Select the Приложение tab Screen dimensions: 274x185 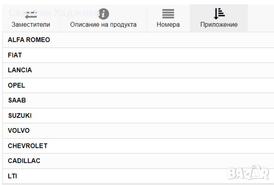[219, 24]
